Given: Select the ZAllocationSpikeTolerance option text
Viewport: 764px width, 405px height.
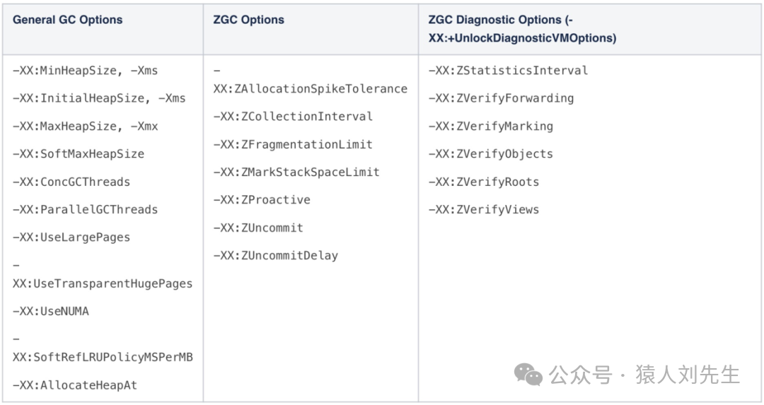Looking at the screenshot, I should click(310, 89).
